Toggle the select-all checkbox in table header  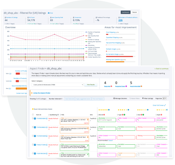click(33, 115)
